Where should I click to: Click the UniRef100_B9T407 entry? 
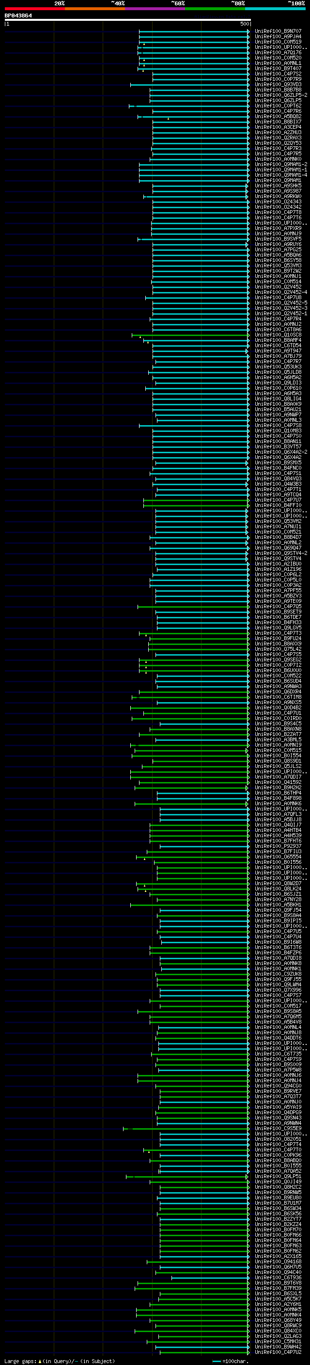click(x=278, y=68)
